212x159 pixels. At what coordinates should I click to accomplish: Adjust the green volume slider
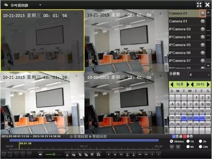pyautogui.click(x=54, y=154)
